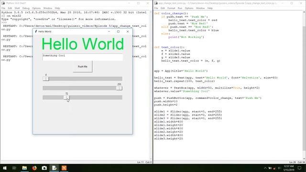Click the volume icon in system tray

point(279,168)
